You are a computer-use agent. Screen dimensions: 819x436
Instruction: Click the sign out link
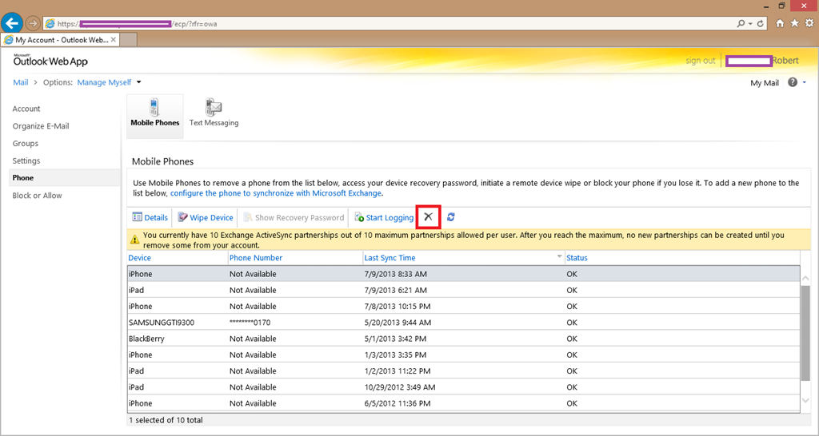[x=700, y=61]
